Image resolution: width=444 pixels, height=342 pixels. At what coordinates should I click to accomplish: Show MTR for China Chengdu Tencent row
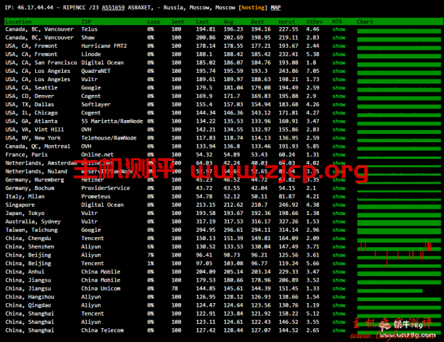click(x=339, y=239)
